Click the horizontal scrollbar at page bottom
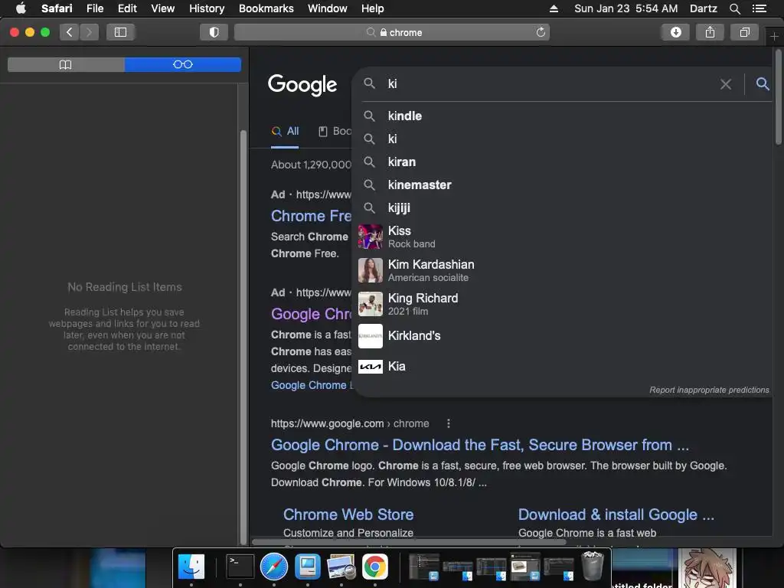 [409, 542]
